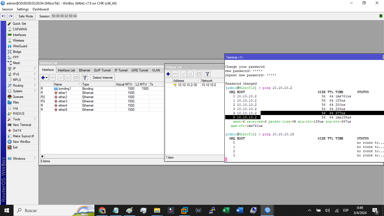Open Excel from the taskbar
The image size is (384, 216).
226,210
